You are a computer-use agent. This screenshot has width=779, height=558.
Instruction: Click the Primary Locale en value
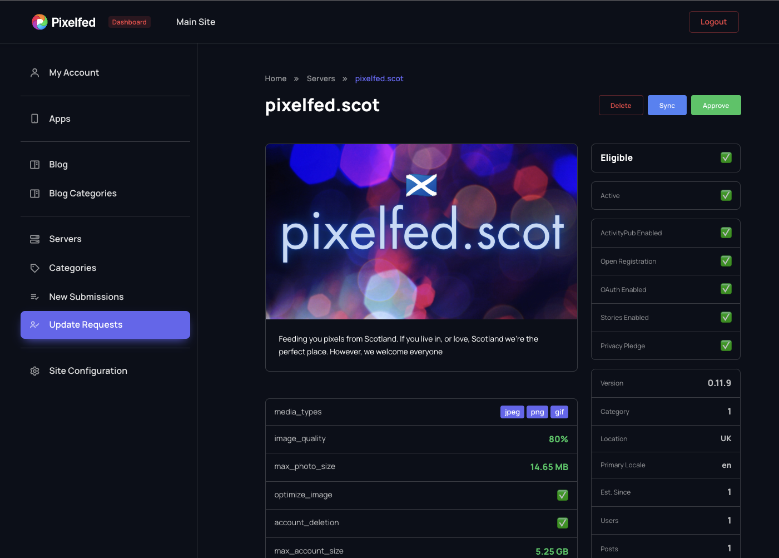[726, 465]
